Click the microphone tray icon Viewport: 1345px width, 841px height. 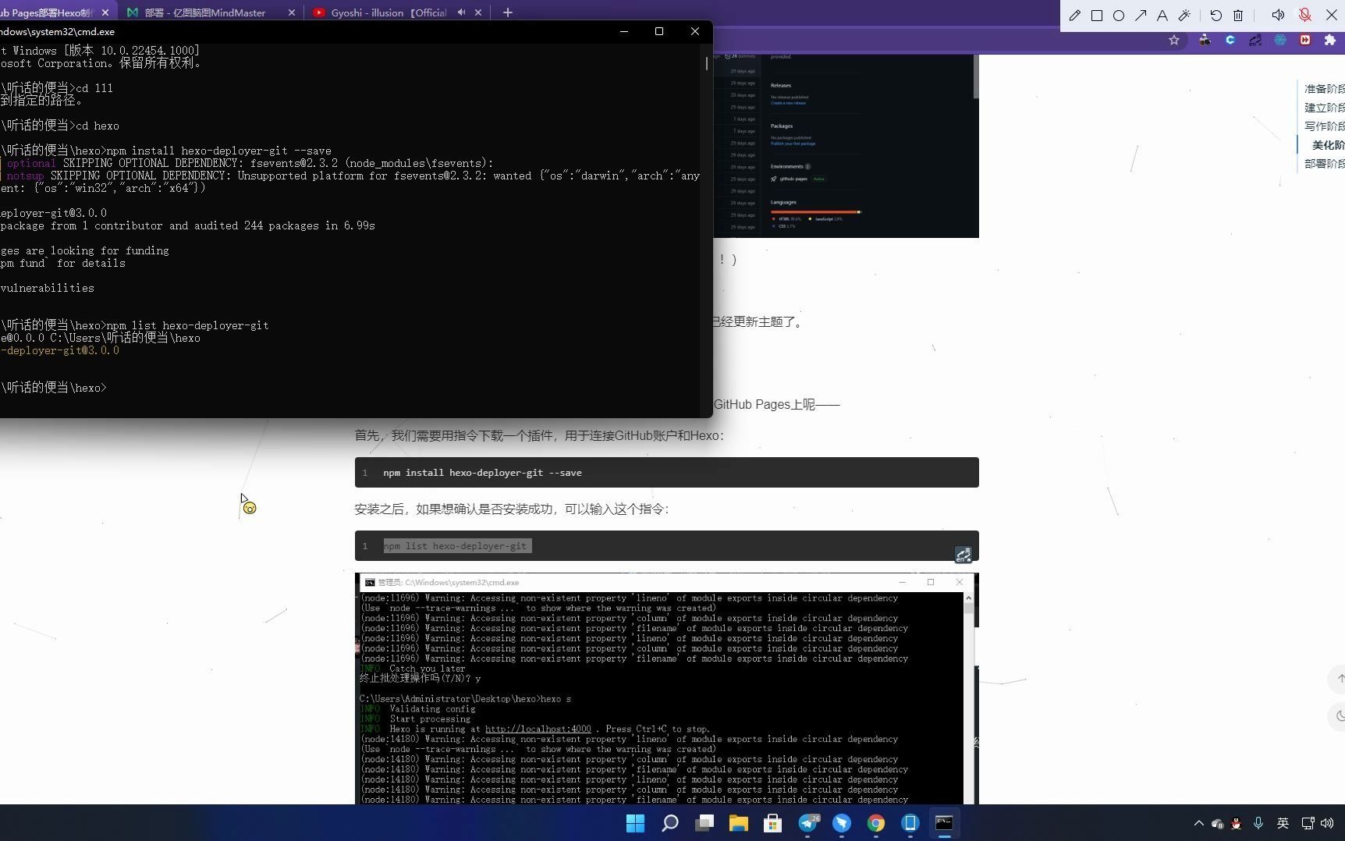pos(1258,823)
